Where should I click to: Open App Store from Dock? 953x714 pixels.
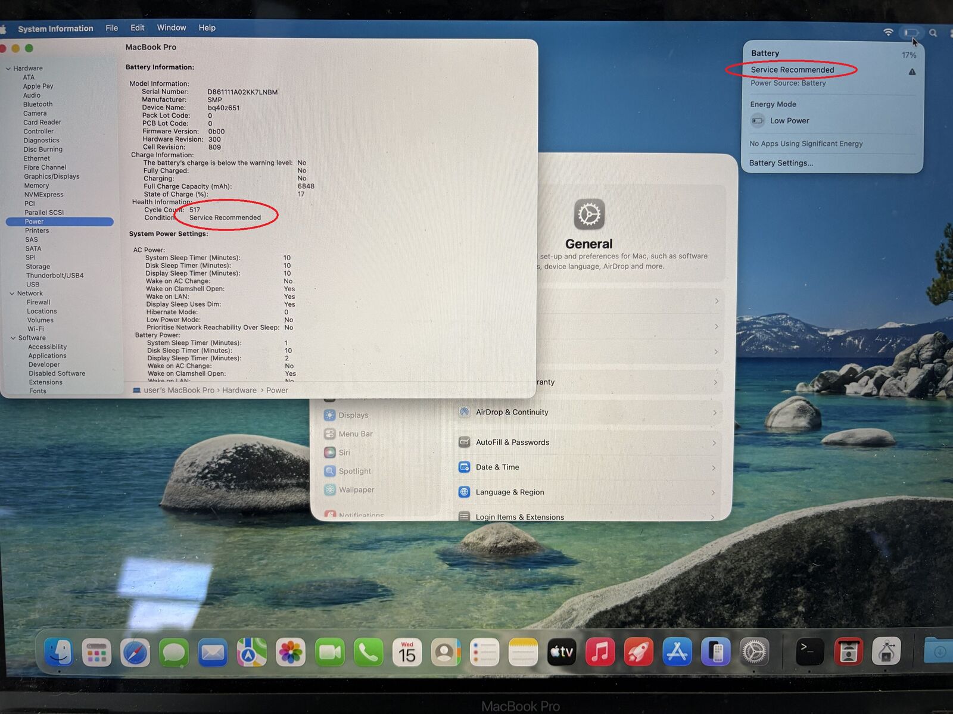coord(677,651)
